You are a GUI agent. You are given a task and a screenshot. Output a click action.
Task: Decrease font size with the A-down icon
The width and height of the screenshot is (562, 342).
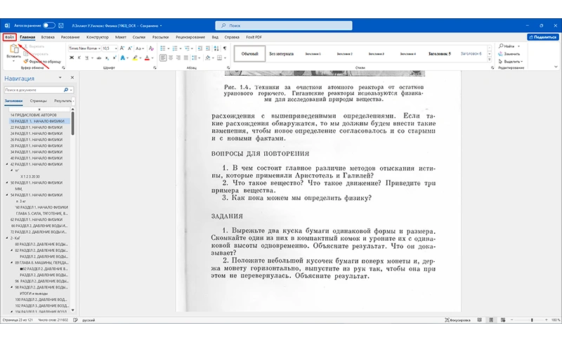click(x=130, y=48)
